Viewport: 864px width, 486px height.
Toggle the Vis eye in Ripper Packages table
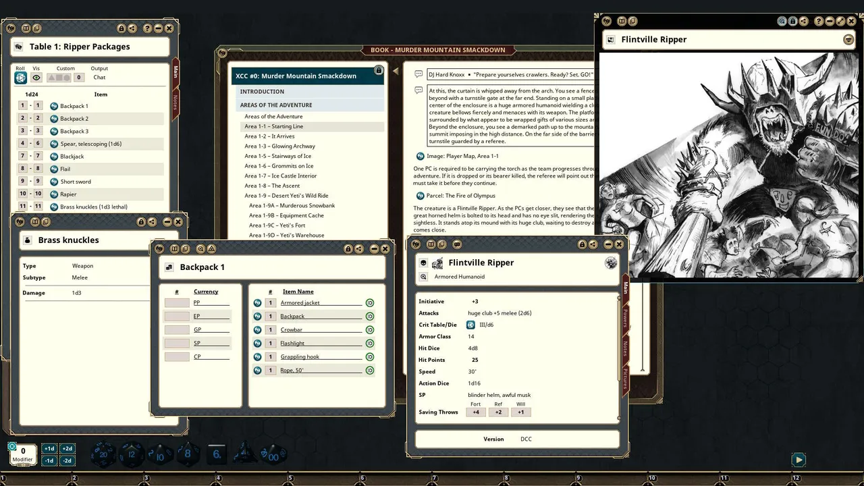tap(36, 78)
